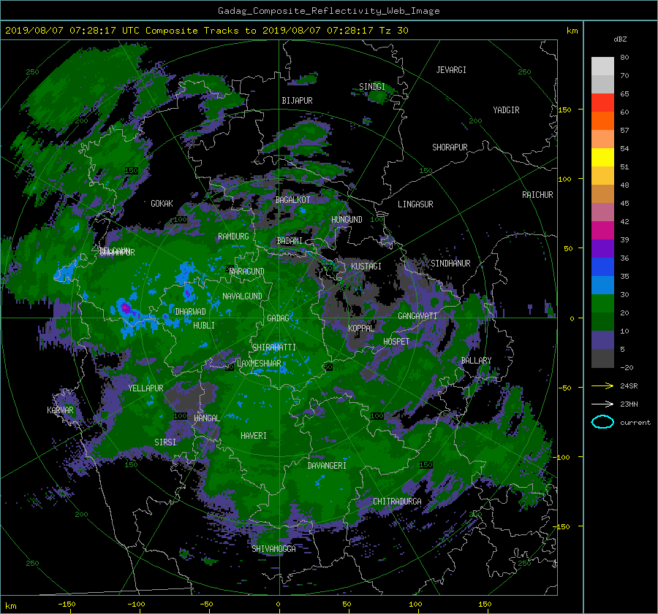Click the SIRSI city label
This screenshot has width=658, height=614.
(x=165, y=442)
